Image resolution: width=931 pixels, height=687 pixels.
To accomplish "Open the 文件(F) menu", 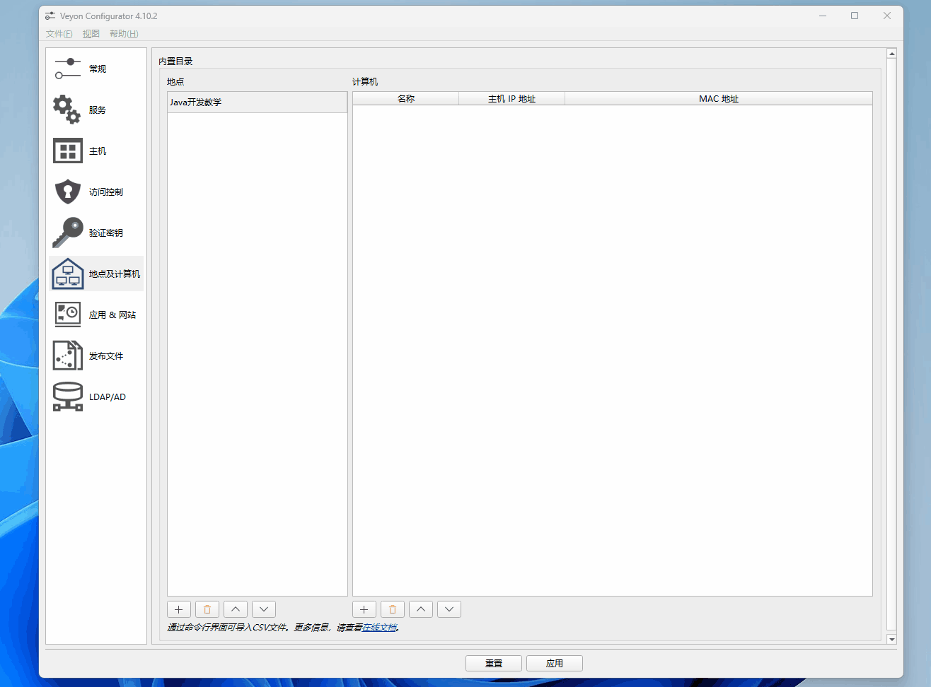I will (x=59, y=34).
